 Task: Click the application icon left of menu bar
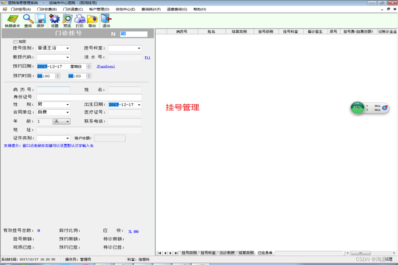(x=5, y=9)
